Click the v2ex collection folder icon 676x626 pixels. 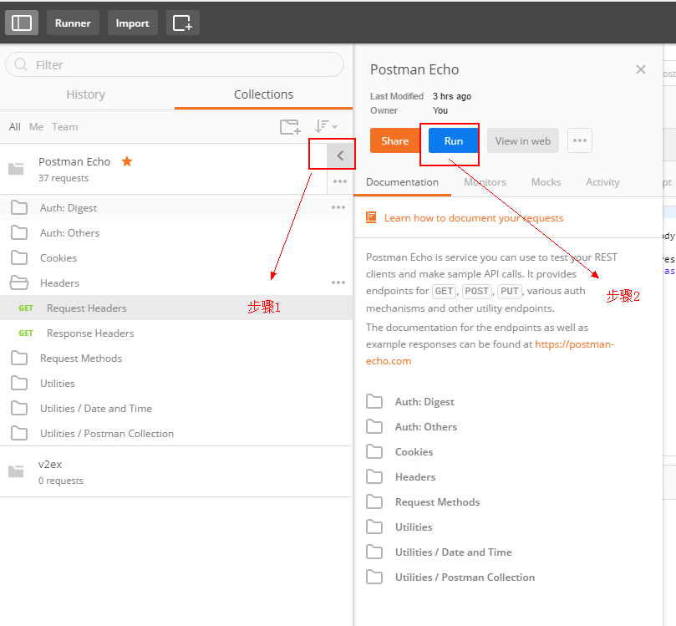click(x=16, y=471)
